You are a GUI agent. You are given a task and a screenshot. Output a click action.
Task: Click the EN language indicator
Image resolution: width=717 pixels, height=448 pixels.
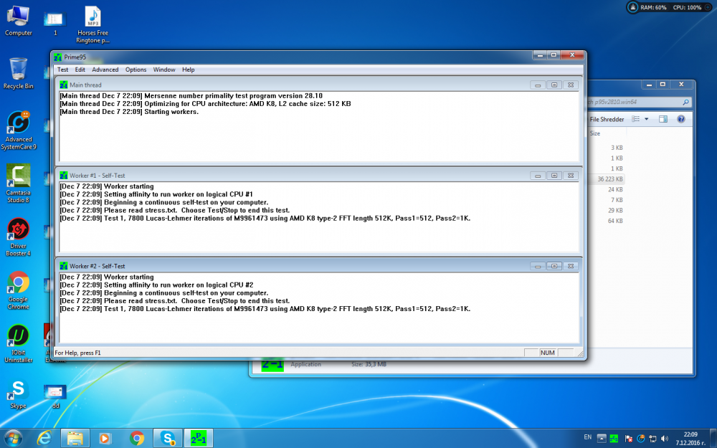[x=588, y=437]
